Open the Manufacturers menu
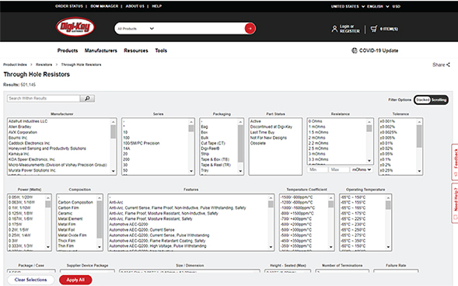The width and height of the screenshot is (458, 286). (101, 51)
